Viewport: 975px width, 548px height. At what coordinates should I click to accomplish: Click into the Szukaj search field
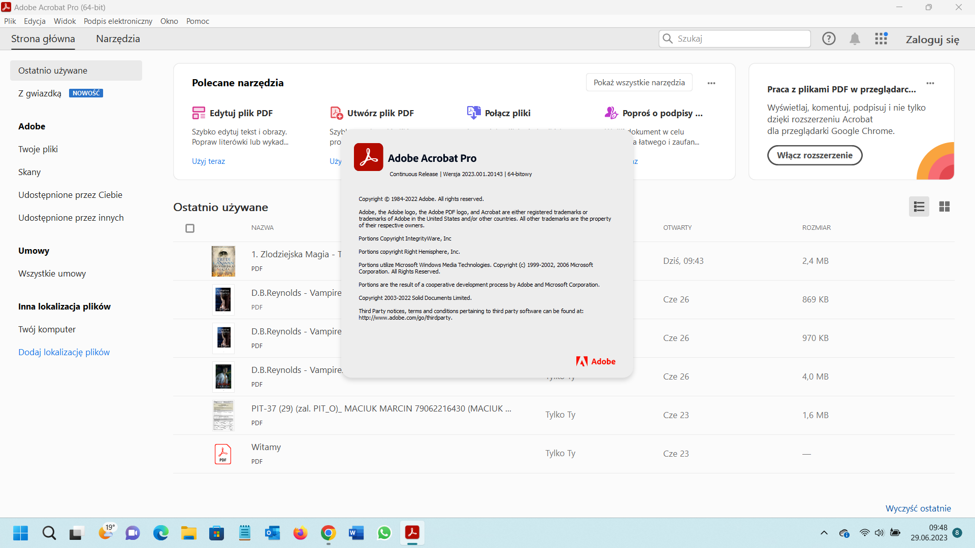(734, 39)
